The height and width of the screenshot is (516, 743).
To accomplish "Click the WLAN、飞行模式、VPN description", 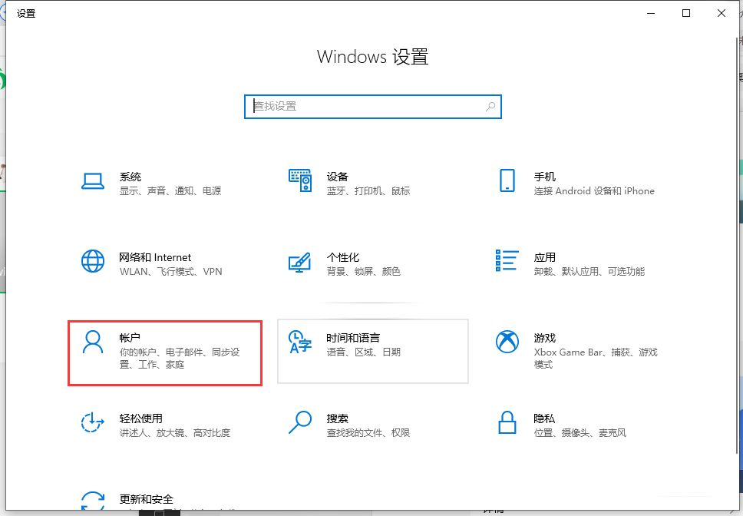I will (x=170, y=272).
